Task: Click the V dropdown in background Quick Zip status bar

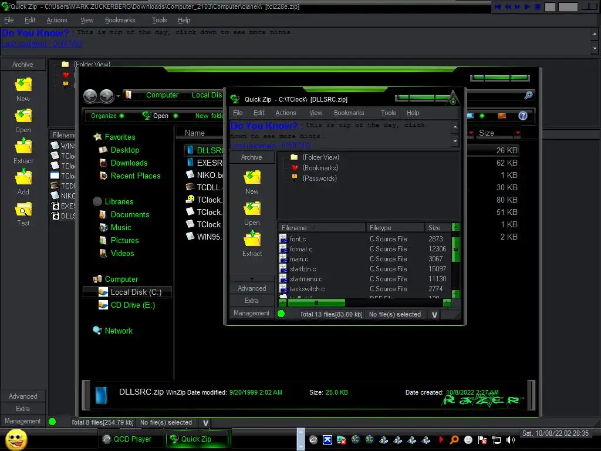Action: [205, 423]
